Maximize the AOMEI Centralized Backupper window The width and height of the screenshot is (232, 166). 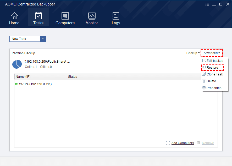tap(220, 4)
